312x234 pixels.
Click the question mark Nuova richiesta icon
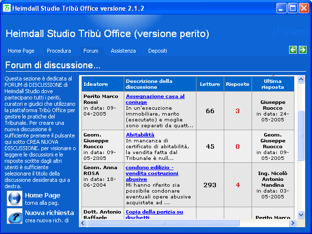click(x=15, y=216)
